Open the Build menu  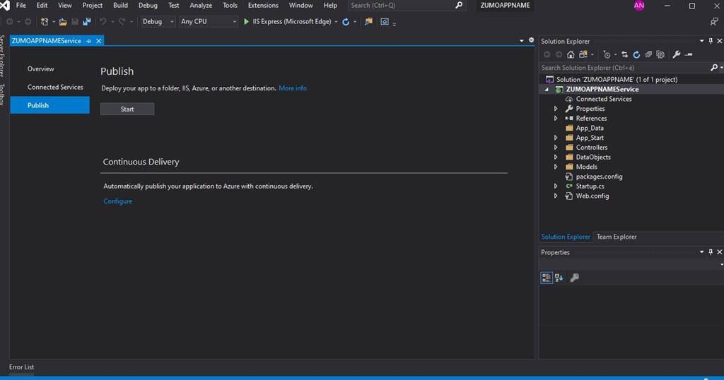pos(120,6)
